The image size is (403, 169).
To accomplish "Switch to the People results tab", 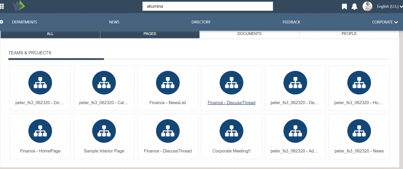I will [x=349, y=34].
